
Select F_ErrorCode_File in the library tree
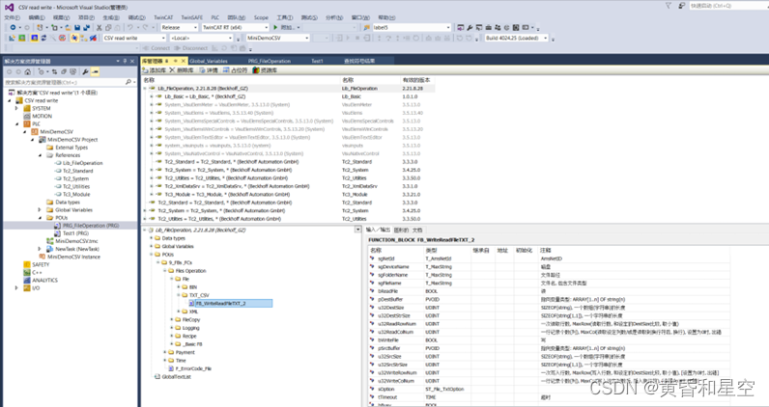click(x=193, y=368)
